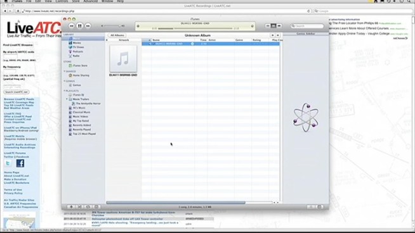The width and height of the screenshot is (415, 233).
Task: Sort by the Rating column
Action: pos(261,40)
